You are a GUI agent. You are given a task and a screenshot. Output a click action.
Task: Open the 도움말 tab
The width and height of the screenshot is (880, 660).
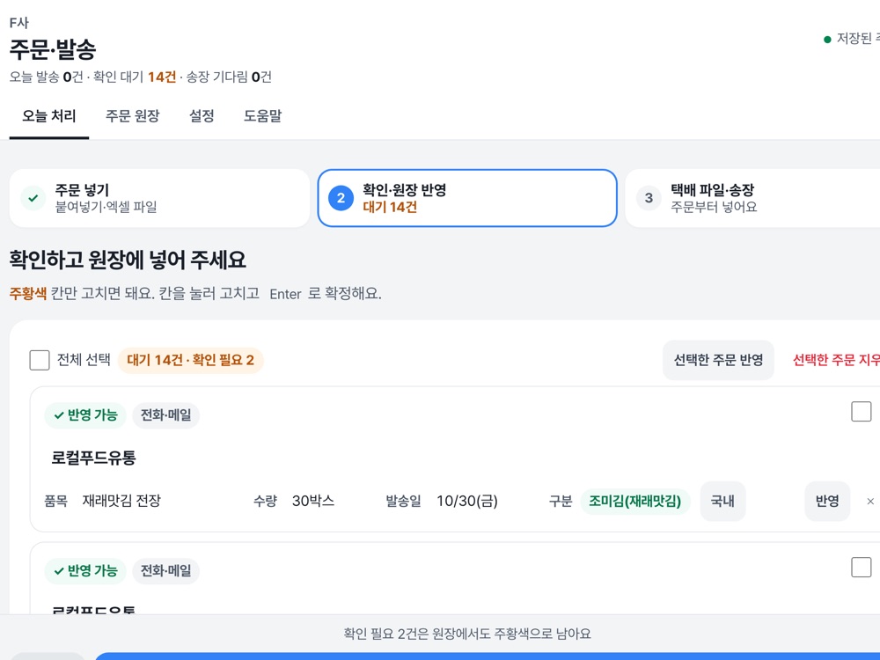coord(262,116)
